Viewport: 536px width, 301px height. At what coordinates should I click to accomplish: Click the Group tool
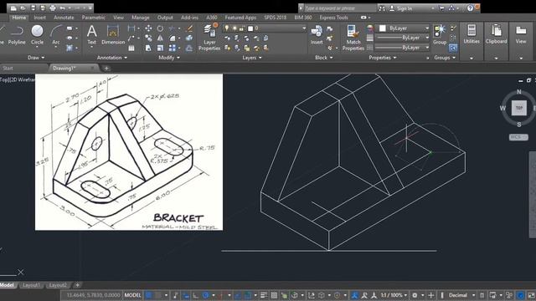tap(440, 35)
